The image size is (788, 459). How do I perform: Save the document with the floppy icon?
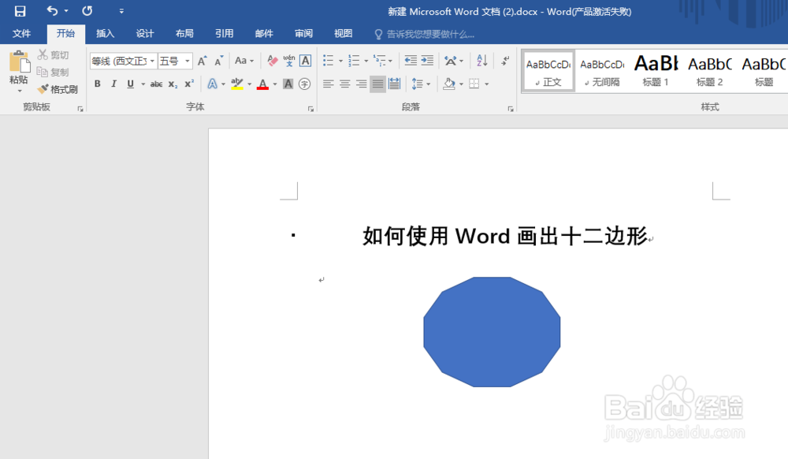click(x=20, y=10)
